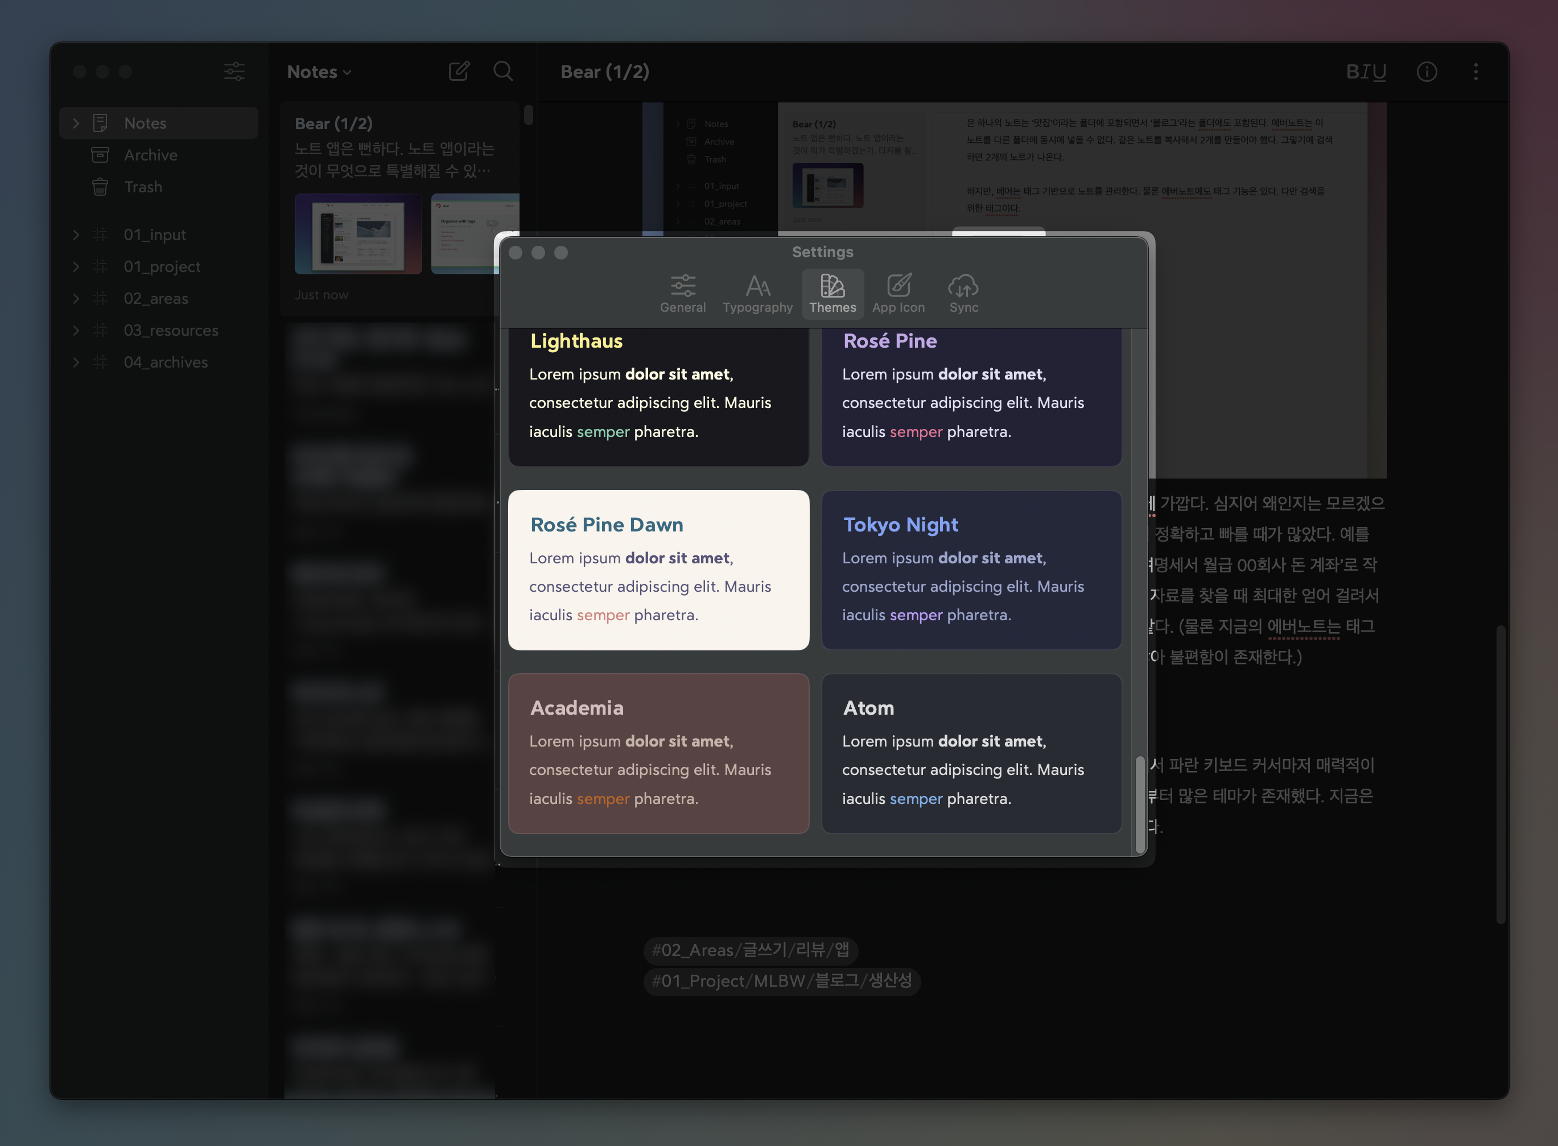Viewport: 1558px width, 1146px height.
Task: Open second image thumbnail in Bear note preview
Action: 475,234
